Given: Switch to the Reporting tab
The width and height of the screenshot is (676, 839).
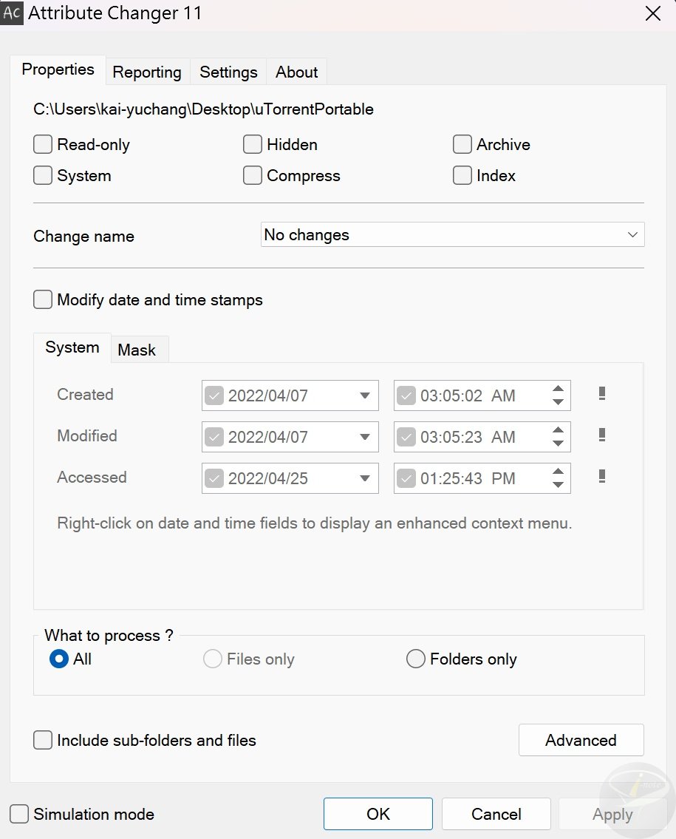Looking at the screenshot, I should [x=147, y=72].
